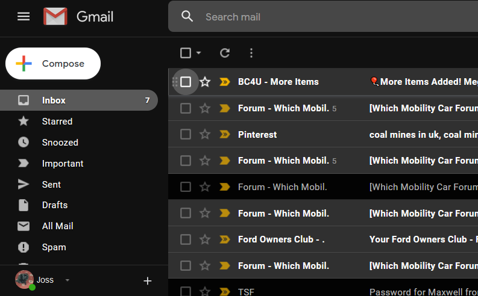Image resolution: width=478 pixels, height=296 pixels.
Task: Open the Joss account status dropdown
Action: click(68, 280)
